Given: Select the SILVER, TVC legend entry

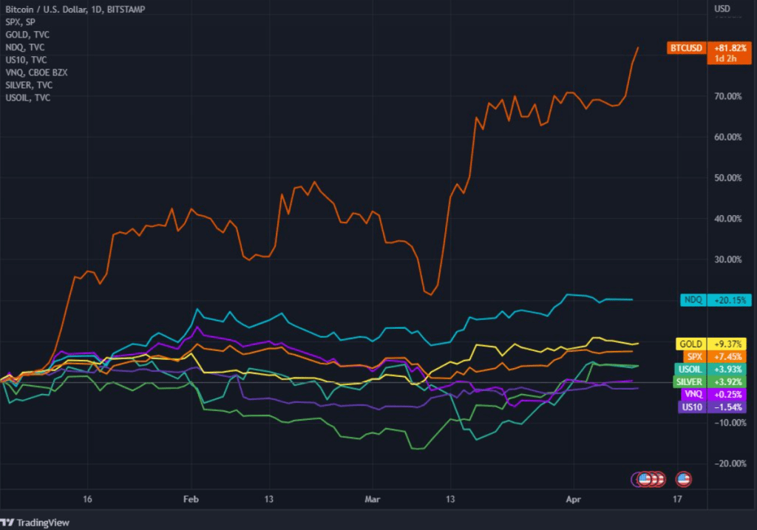Looking at the screenshot, I should point(29,84).
